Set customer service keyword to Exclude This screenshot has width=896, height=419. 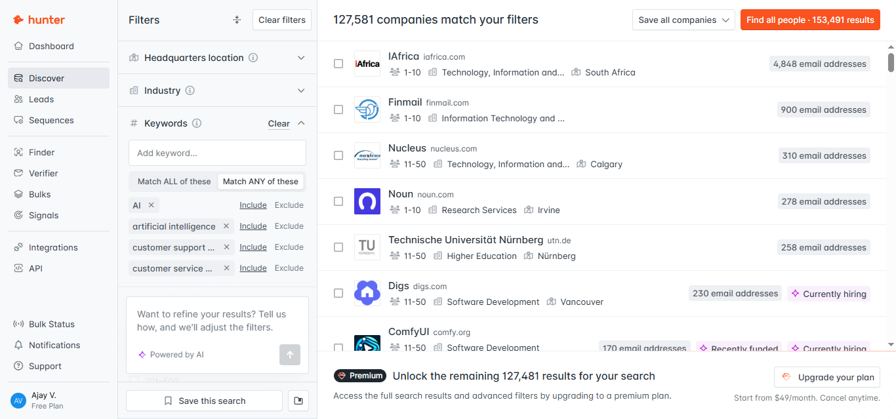(289, 268)
